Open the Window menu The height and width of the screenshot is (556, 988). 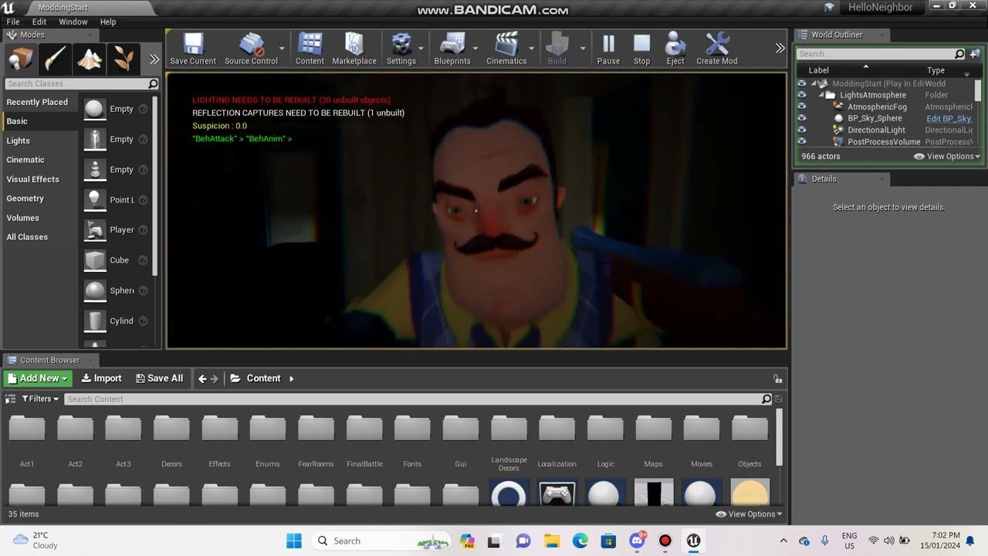click(x=73, y=22)
